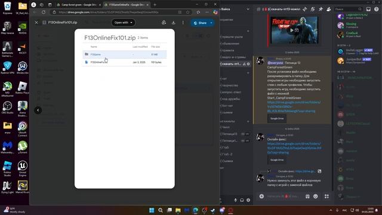This screenshot has width=382, height=215.
Task: Open the tab actions menu icon
Action: coord(50,5)
